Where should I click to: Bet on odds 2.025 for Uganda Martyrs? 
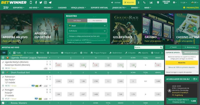coord(58,65)
